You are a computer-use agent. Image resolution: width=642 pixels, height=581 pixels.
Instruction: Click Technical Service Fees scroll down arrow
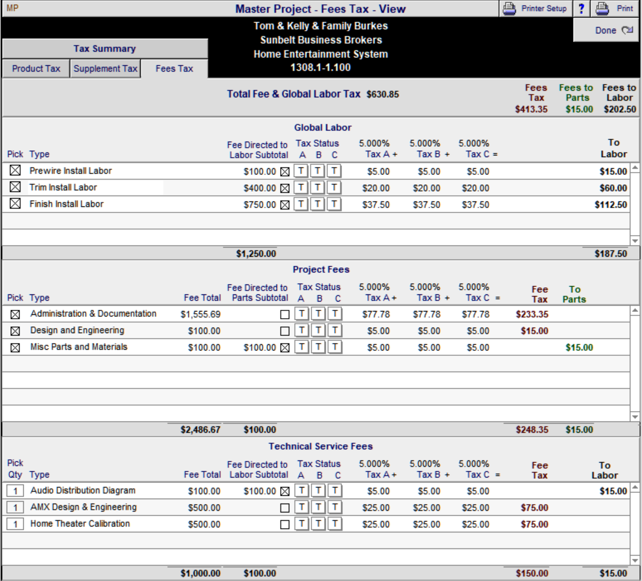tap(635, 561)
